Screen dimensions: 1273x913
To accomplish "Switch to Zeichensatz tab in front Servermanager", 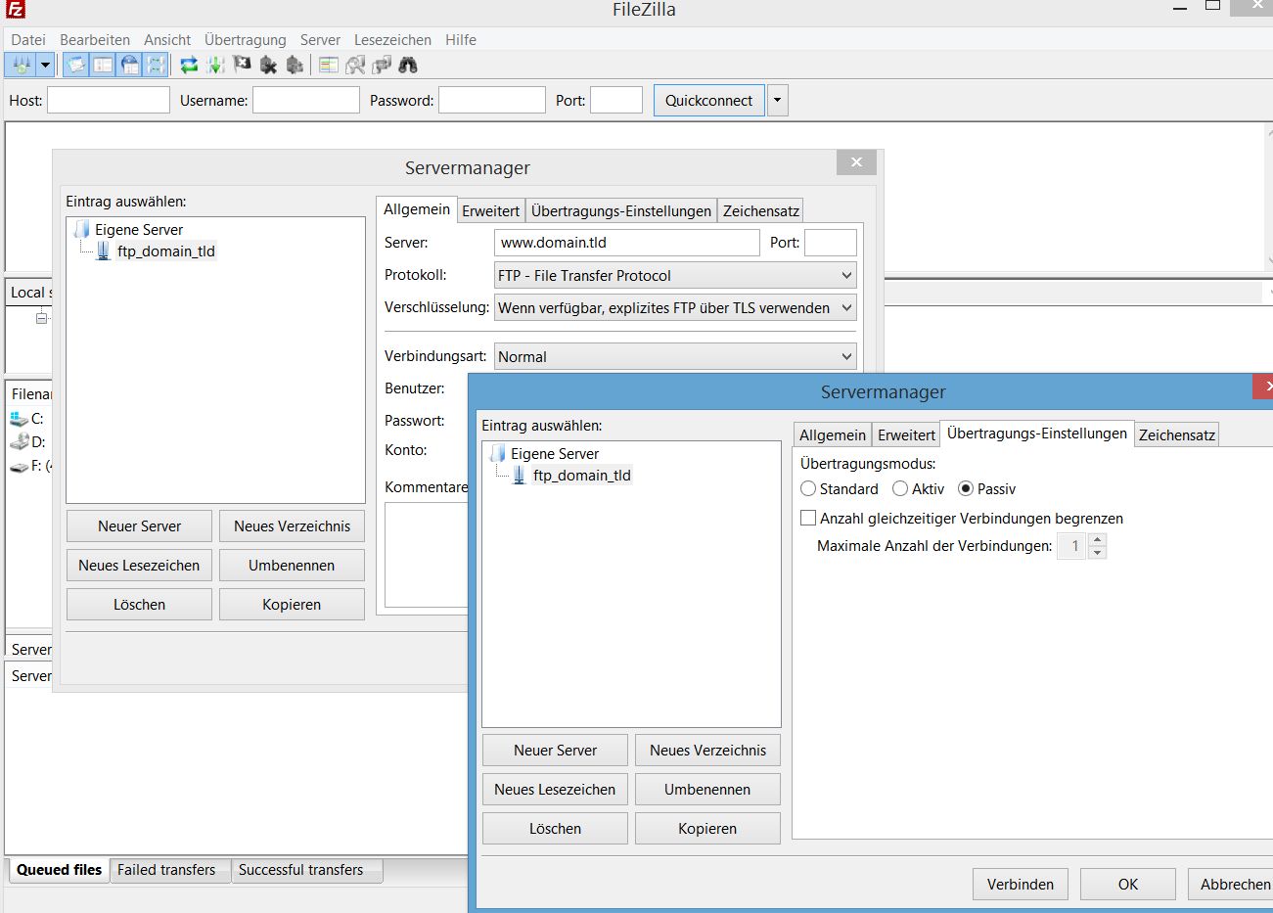I will pyautogui.click(x=1177, y=435).
